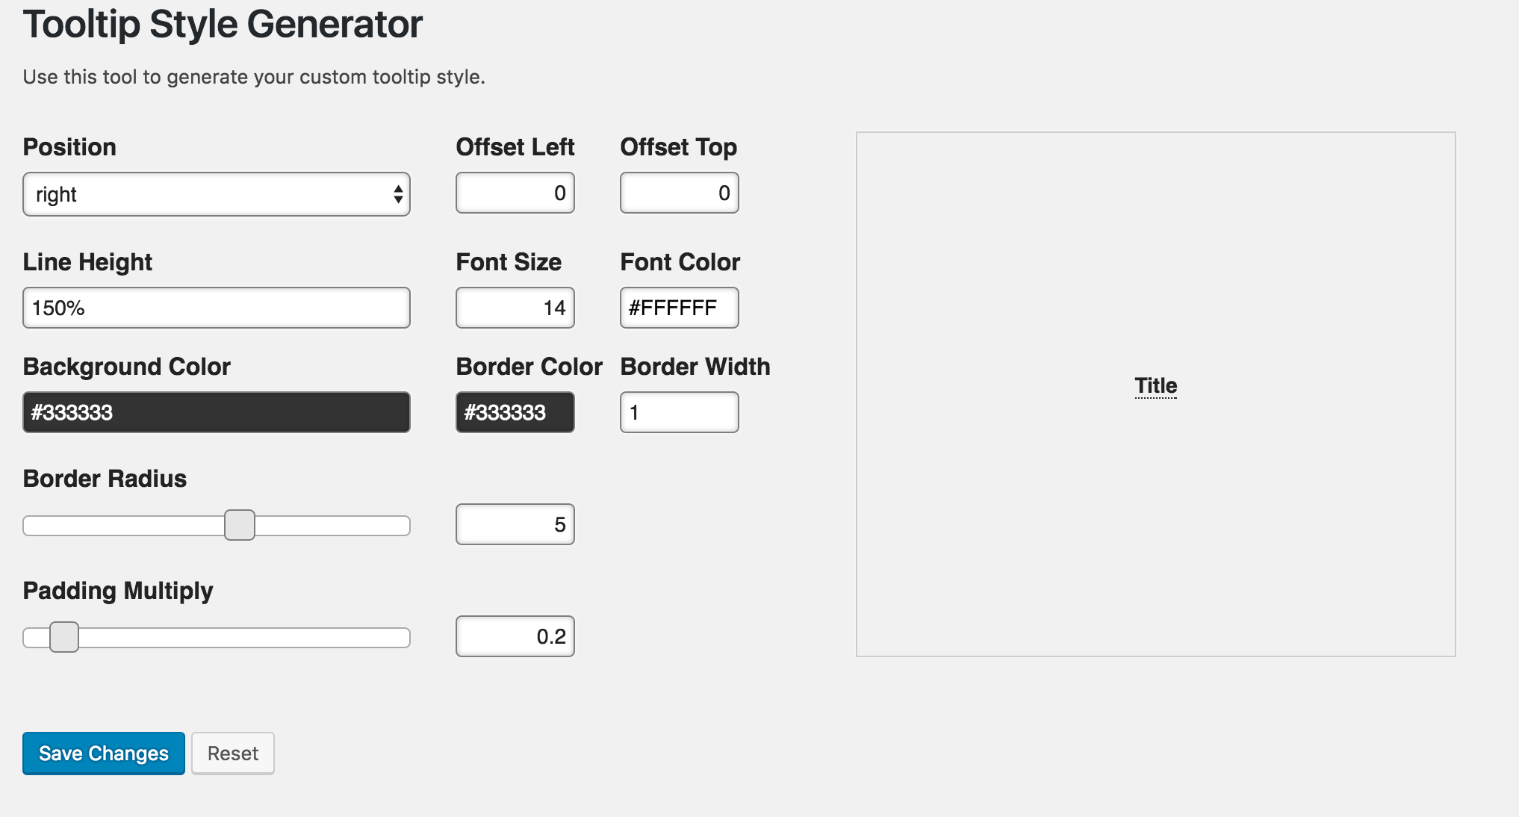Click the Position dropdown arrow indicator
The height and width of the screenshot is (817, 1519).
(x=398, y=194)
